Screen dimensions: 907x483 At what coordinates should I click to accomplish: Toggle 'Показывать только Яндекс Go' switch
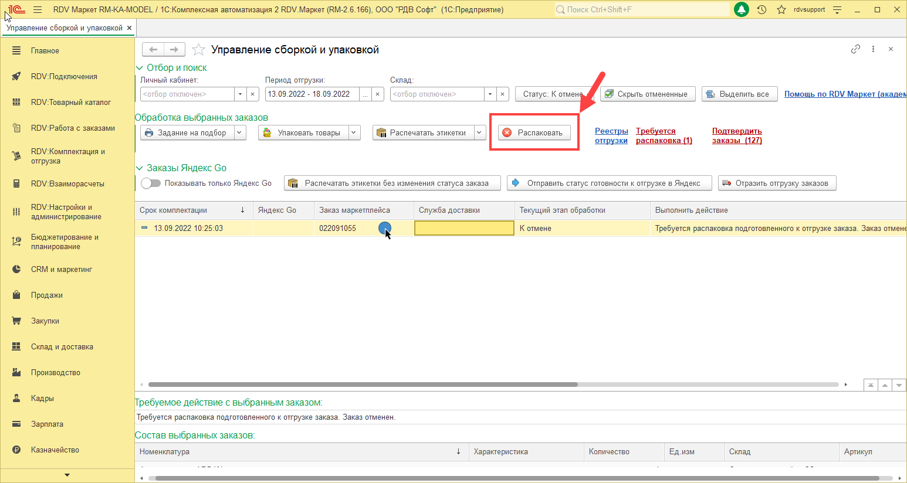click(x=151, y=183)
